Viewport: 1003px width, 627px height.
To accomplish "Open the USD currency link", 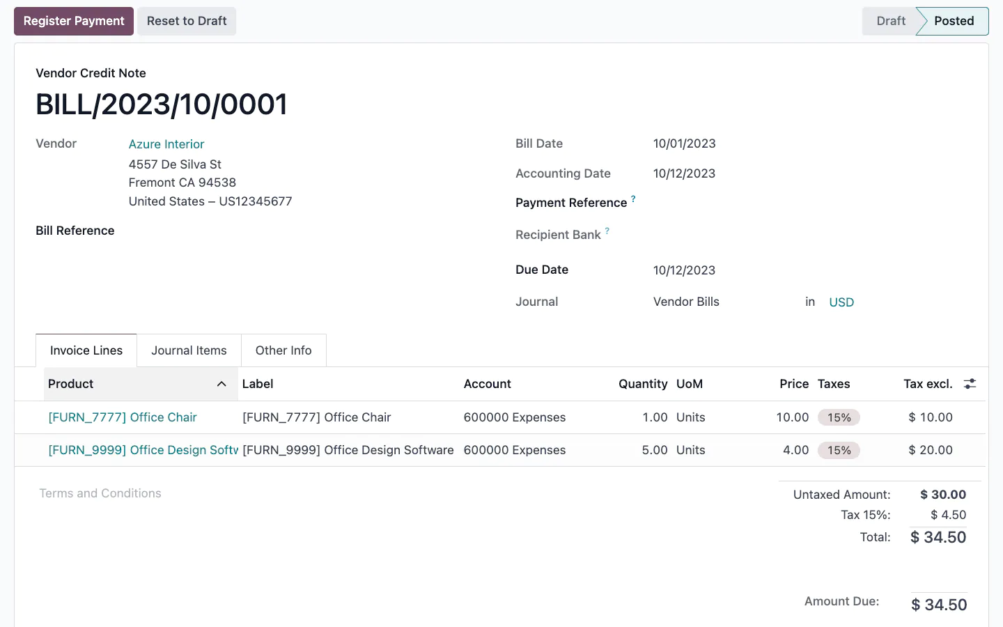I will [x=841, y=302].
